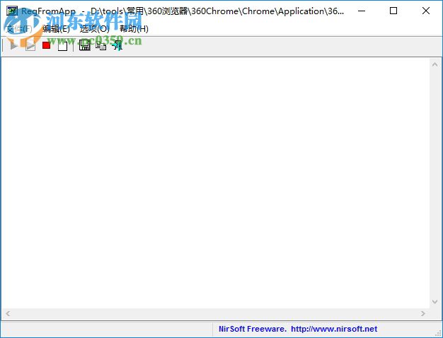
Task: Click the vertical scrollbar up arrow
Action: point(435,64)
